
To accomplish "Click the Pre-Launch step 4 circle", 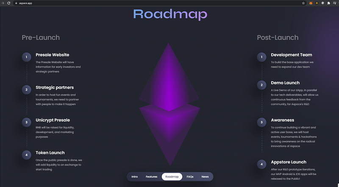I will 26,155.
